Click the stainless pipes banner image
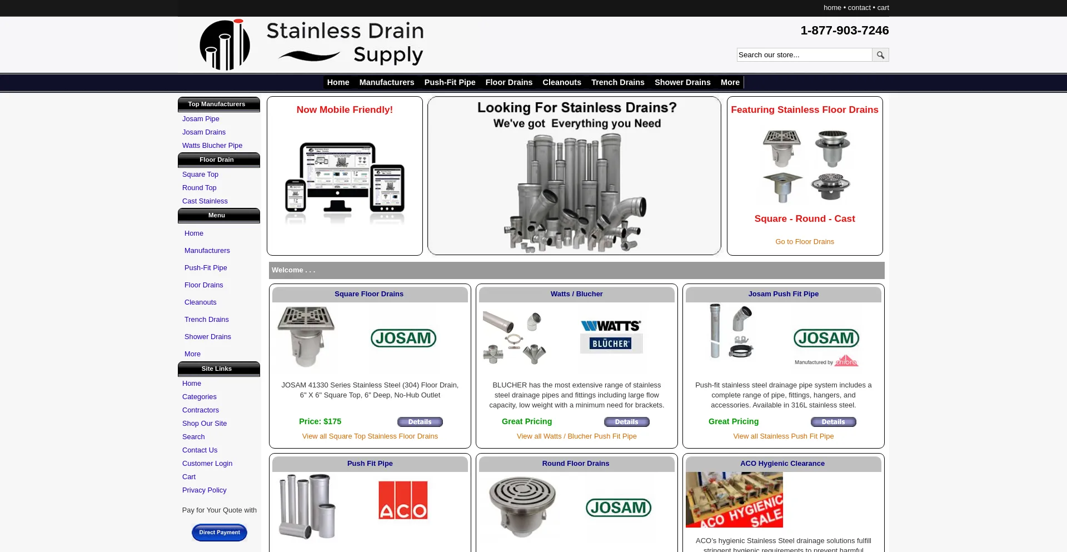 [575, 176]
